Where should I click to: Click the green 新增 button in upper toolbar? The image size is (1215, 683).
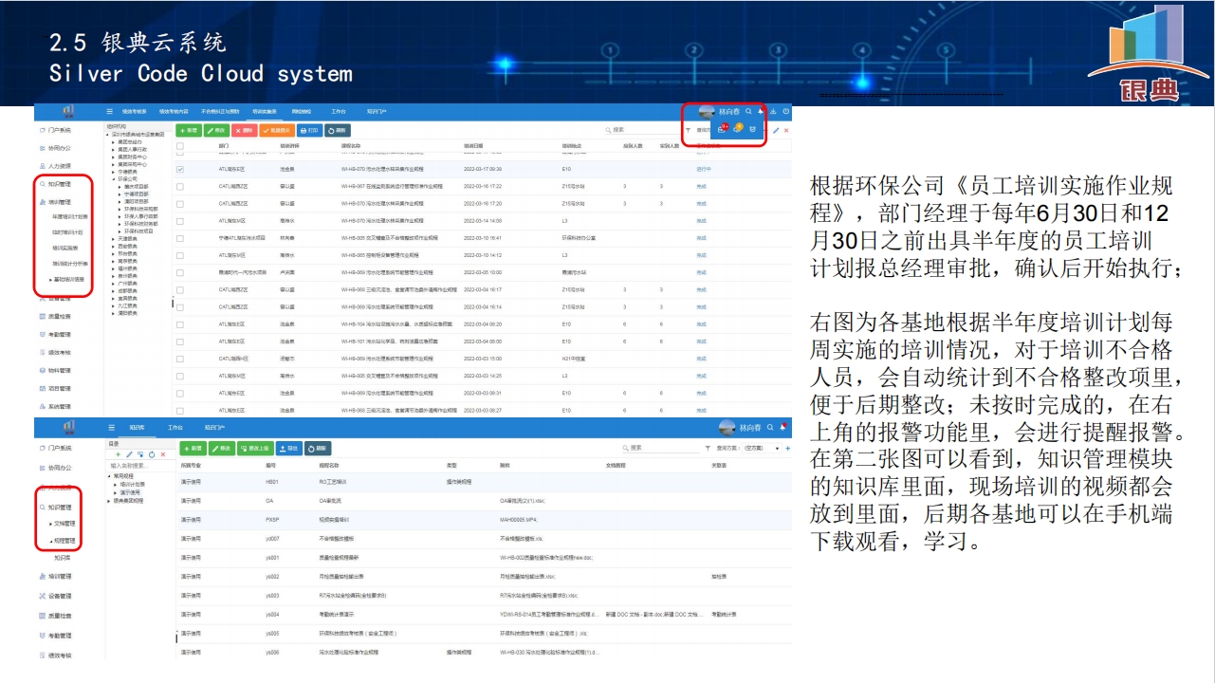(190, 130)
